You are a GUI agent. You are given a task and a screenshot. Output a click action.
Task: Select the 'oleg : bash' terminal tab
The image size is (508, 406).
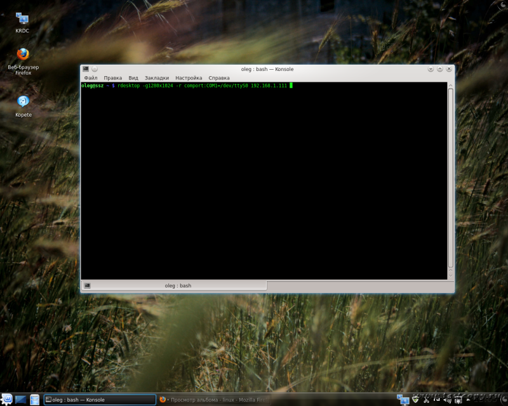[178, 285]
